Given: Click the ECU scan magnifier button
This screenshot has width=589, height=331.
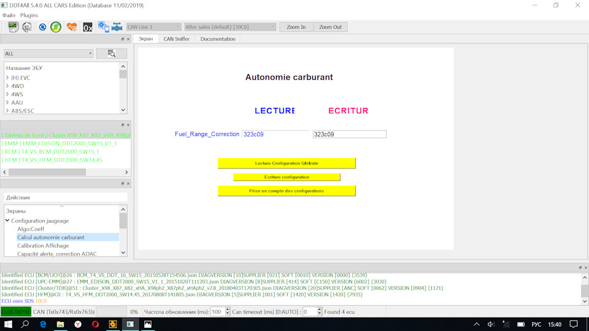Looking at the screenshot, I should pyautogui.click(x=112, y=53).
